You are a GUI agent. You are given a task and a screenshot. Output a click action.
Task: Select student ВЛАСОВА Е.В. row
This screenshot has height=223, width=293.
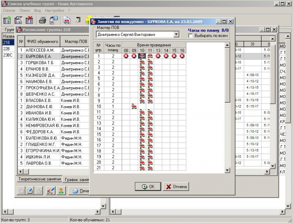pyautogui.click(x=54, y=100)
